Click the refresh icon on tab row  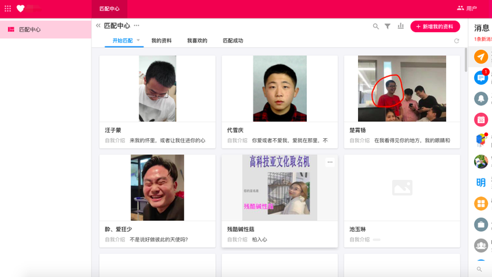pyautogui.click(x=456, y=41)
